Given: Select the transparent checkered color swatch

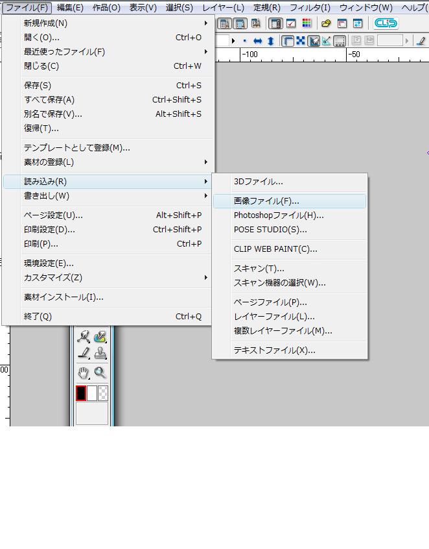Looking at the screenshot, I should pyautogui.click(x=103, y=393).
